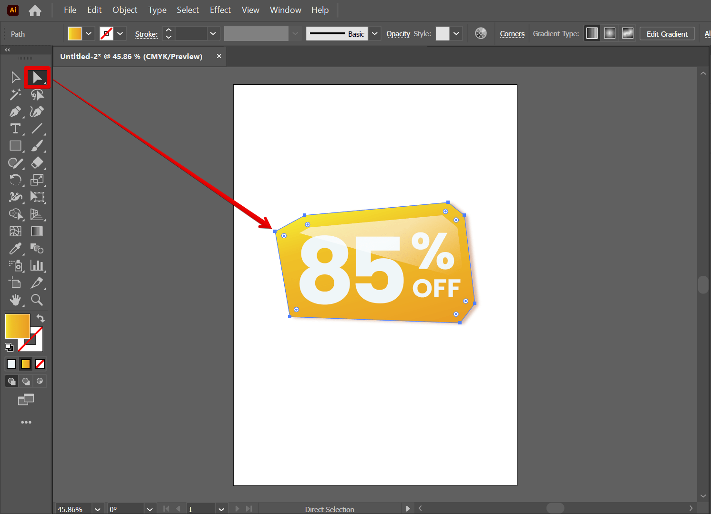Activate the Hand tool

tap(15, 300)
